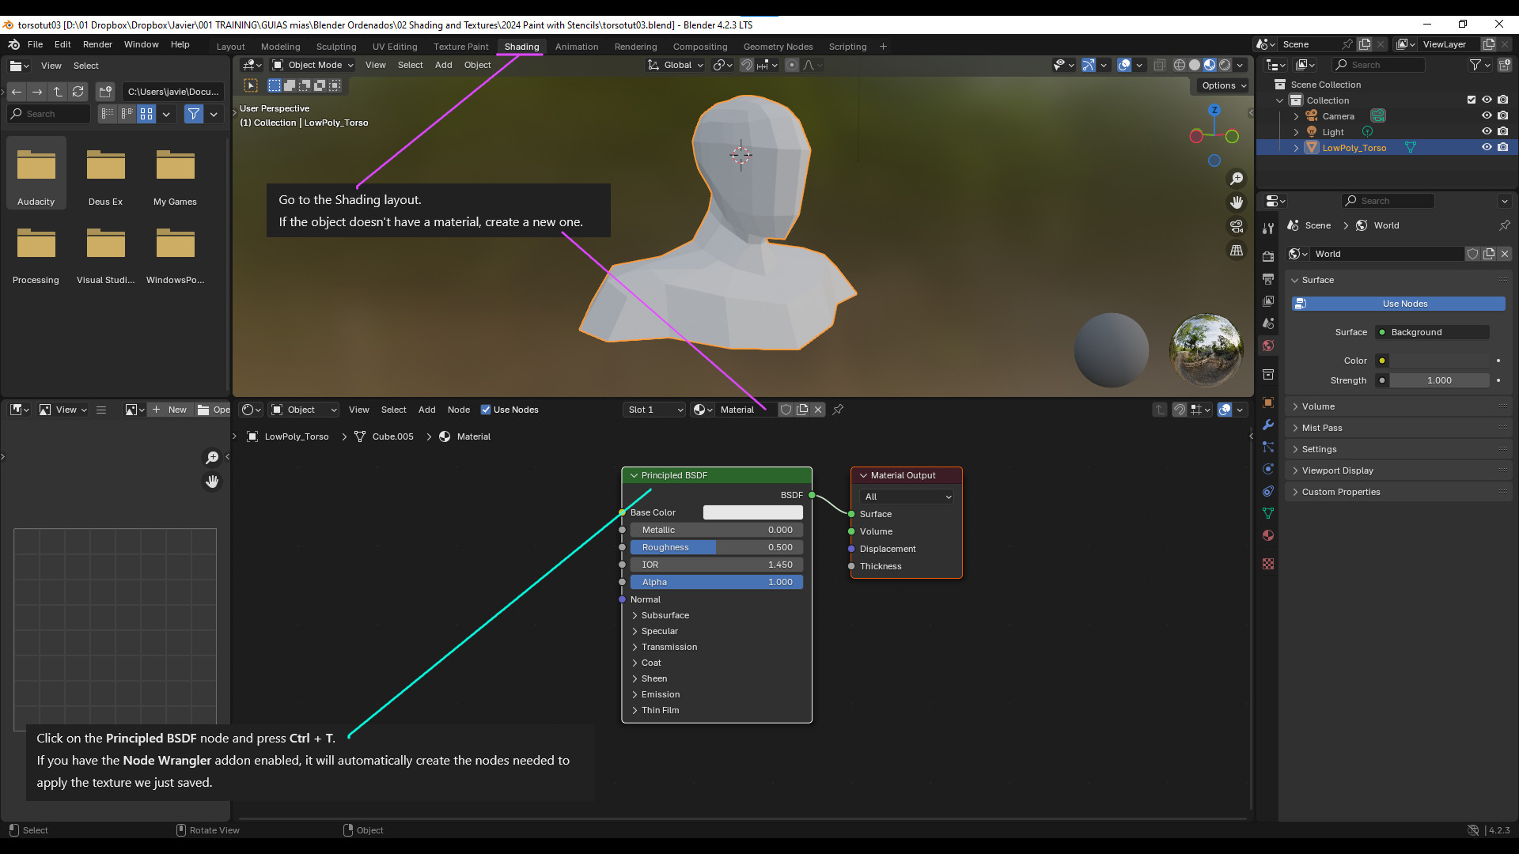Hide Camera in viewport via eye icon
Screen dimensions: 1519x854
[1487, 115]
